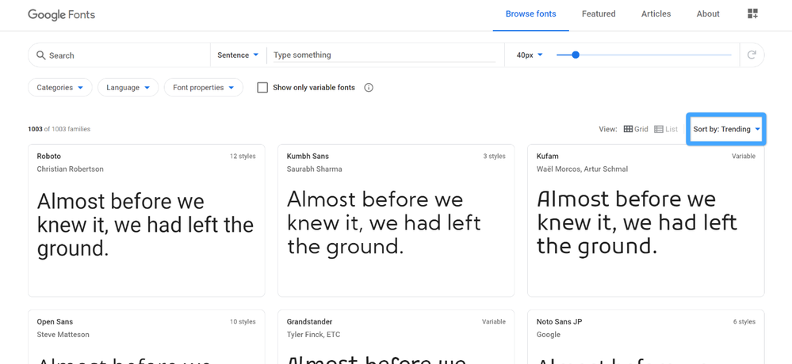This screenshot has width=792, height=364.
Task: Click the Type something preview field
Action: [x=384, y=55]
